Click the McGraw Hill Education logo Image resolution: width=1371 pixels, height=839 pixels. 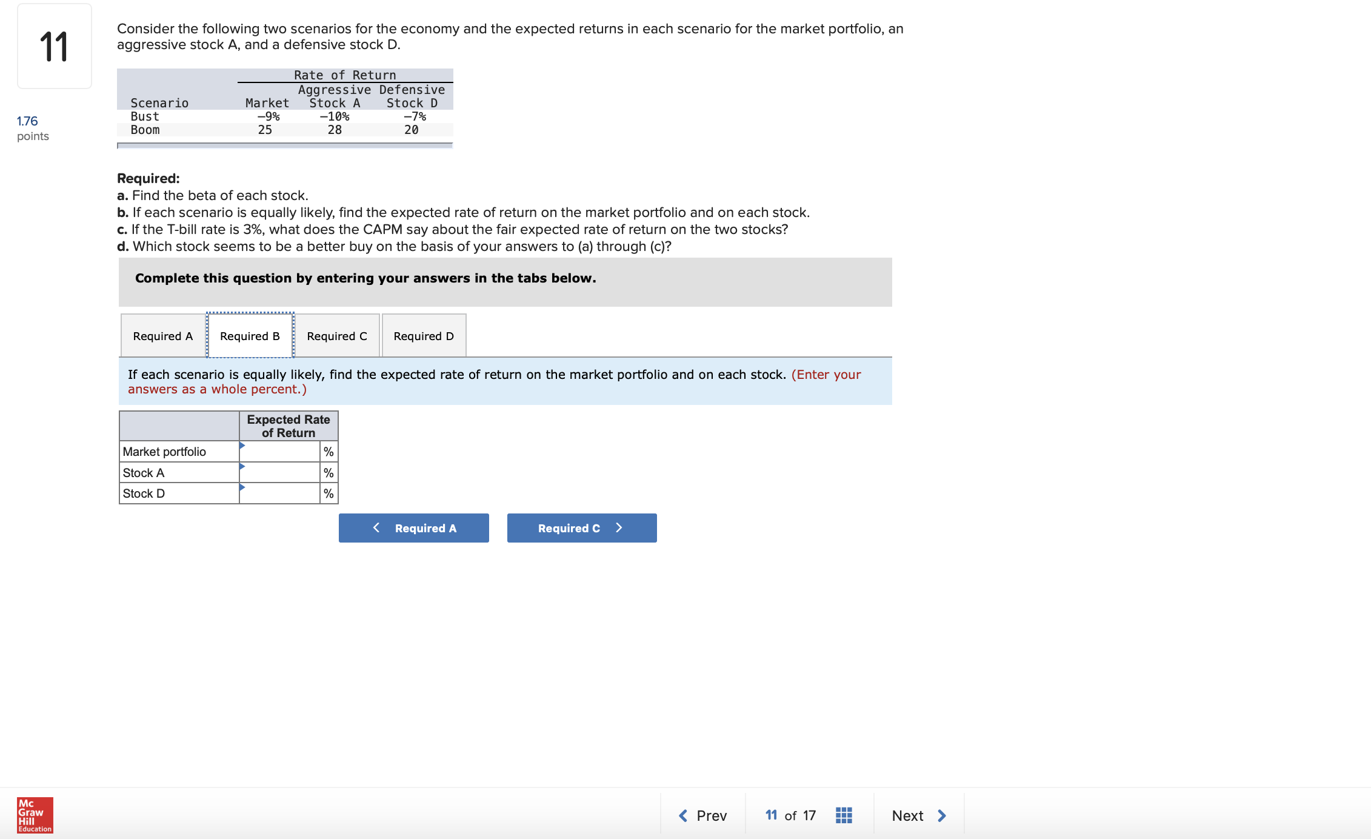[x=35, y=815]
